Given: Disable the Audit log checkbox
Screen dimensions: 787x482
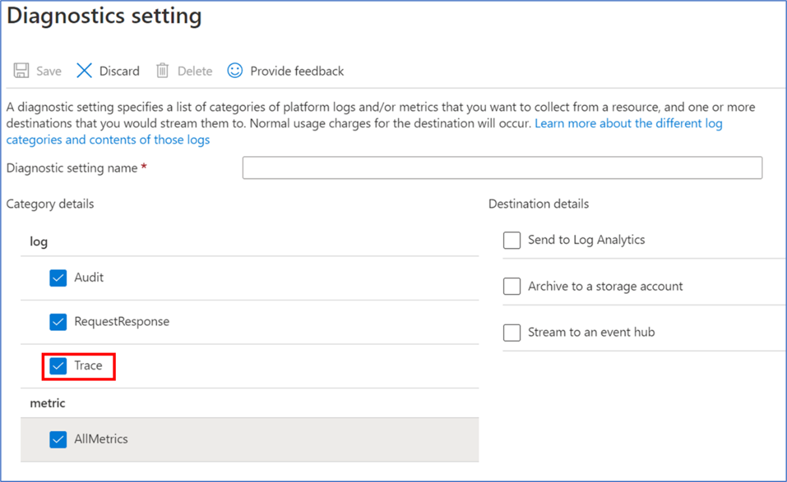Looking at the screenshot, I should pyautogui.click(x=58, y=278).
